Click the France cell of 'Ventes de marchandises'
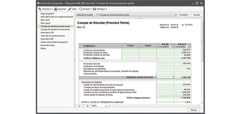Screen dimensions: 241x114 pos(130,50)
